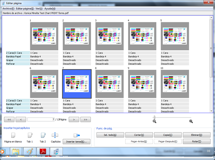Image resolution: width=215 pixels, height=160 pixels.
Task: Select the page 5 thumbnail
Action: click(x=175, y=36)
